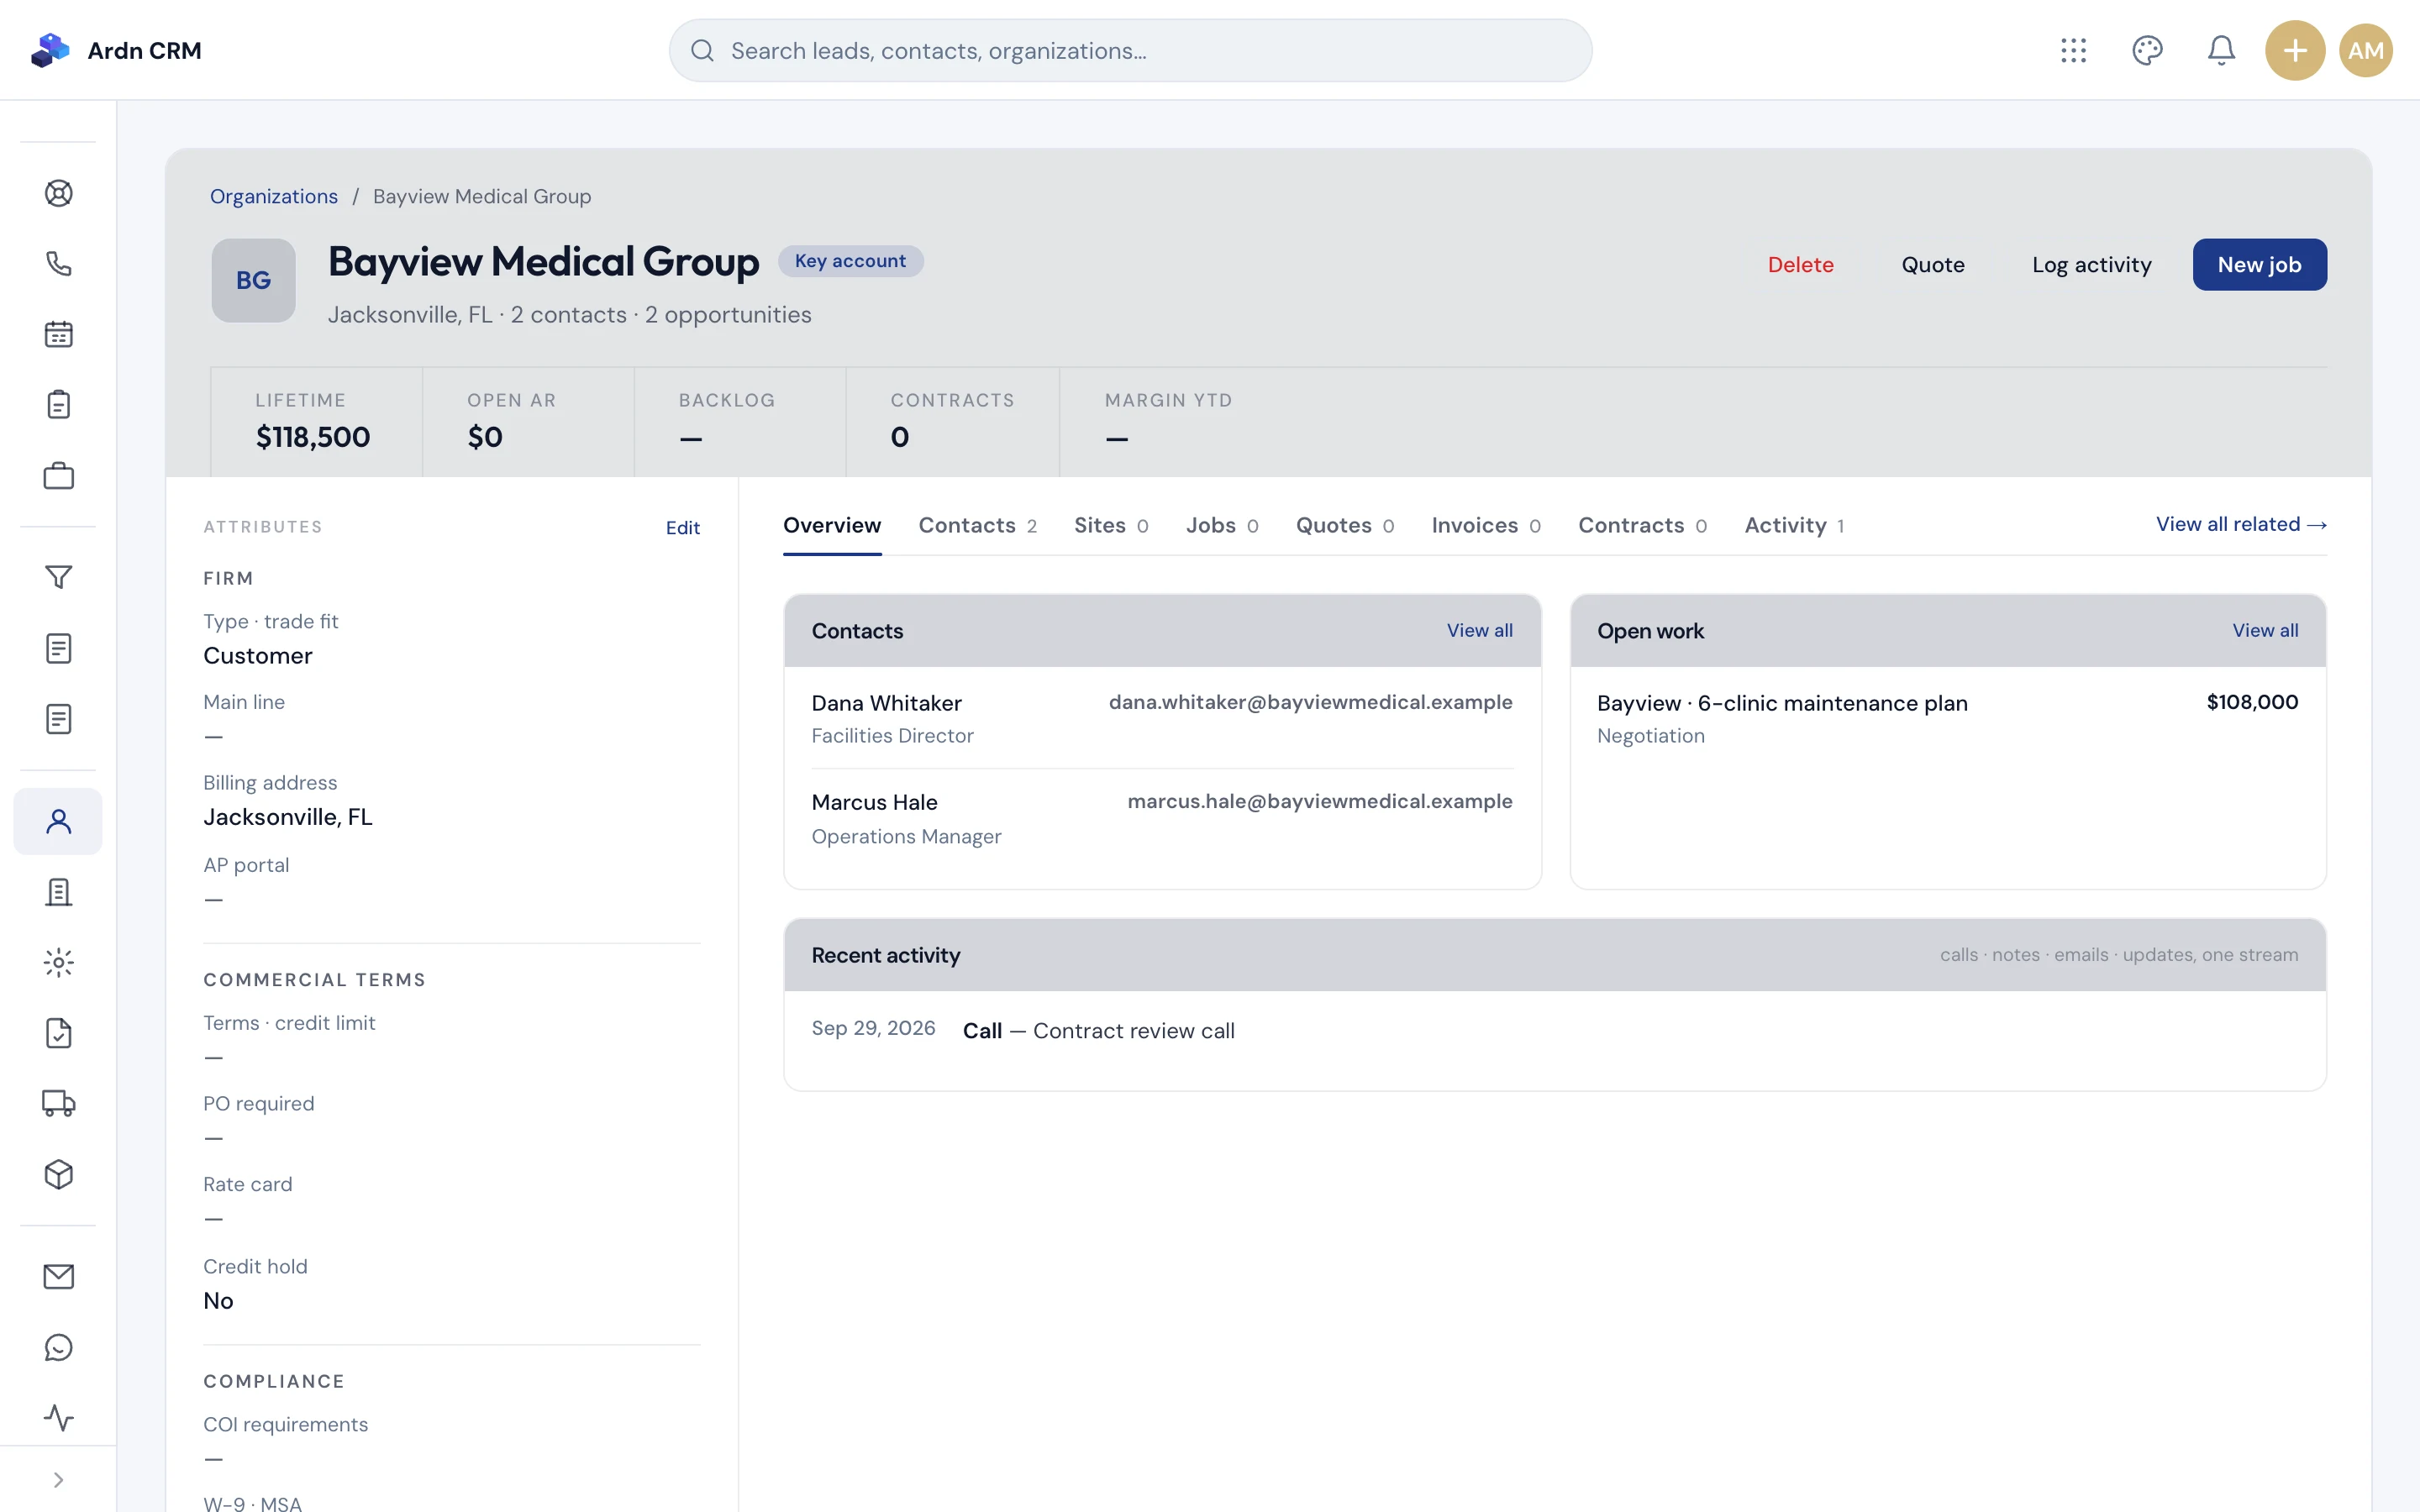Switch to the Quotes tab
The height and width of the screenshot is (1512, 2420).
(x=1345, y=525)
